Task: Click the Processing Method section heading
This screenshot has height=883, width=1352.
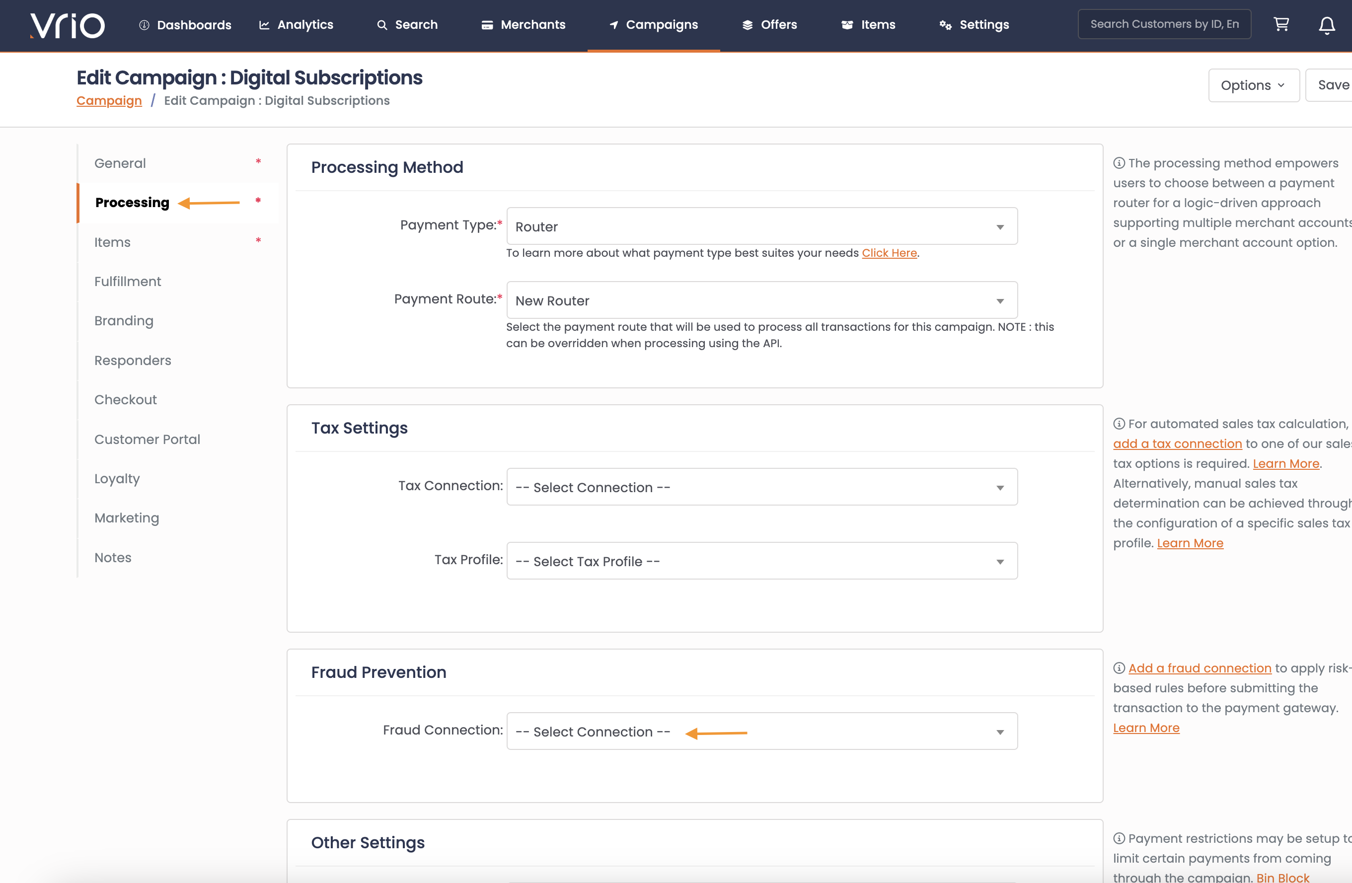Action: tap(387, 167)
